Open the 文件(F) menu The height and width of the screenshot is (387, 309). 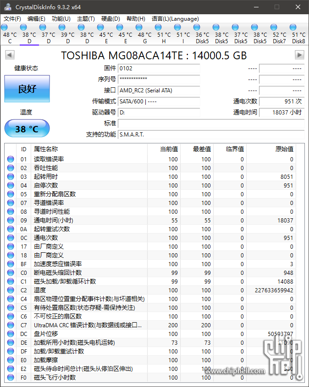[x=12, y=19]
